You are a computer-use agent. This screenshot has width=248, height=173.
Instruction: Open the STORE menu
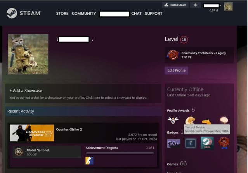pos(62,14)
